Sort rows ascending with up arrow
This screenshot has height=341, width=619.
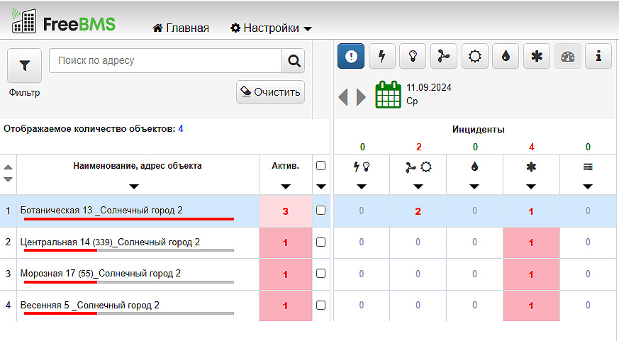point(8,167)
